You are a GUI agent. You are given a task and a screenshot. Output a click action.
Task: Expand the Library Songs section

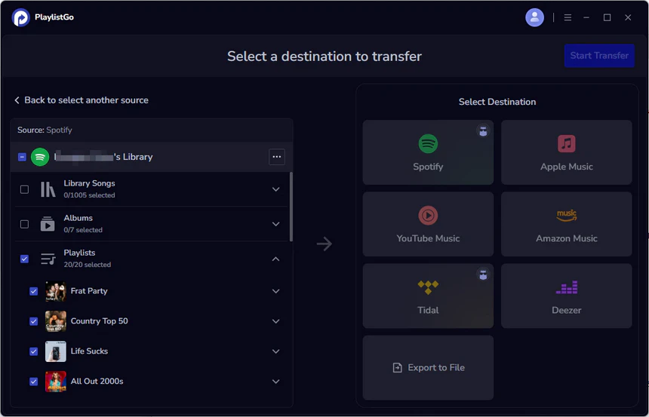(275, 189)
